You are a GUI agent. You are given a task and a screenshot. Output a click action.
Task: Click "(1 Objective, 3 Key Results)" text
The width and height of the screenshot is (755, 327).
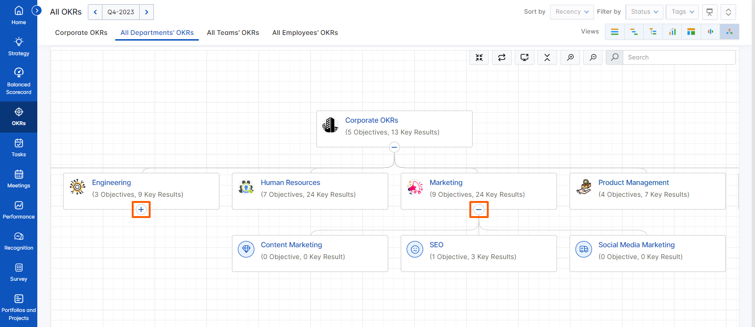tap(473, 257)
